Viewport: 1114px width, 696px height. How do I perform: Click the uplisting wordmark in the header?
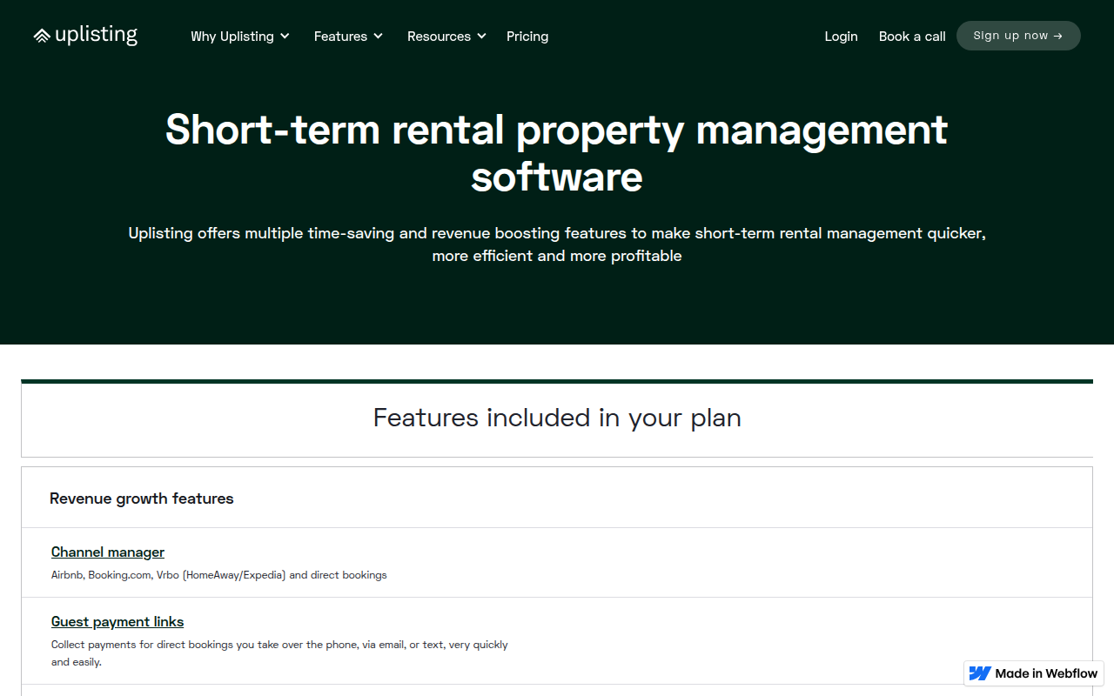tap(96, 35)
